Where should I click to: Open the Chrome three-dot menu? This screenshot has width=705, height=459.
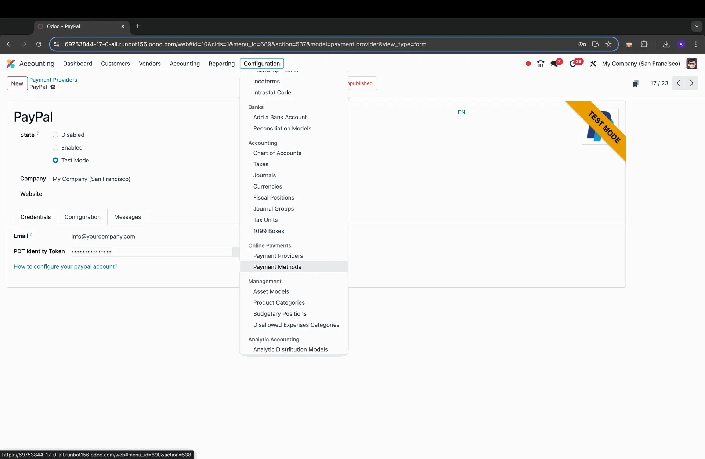click(696, 44)
